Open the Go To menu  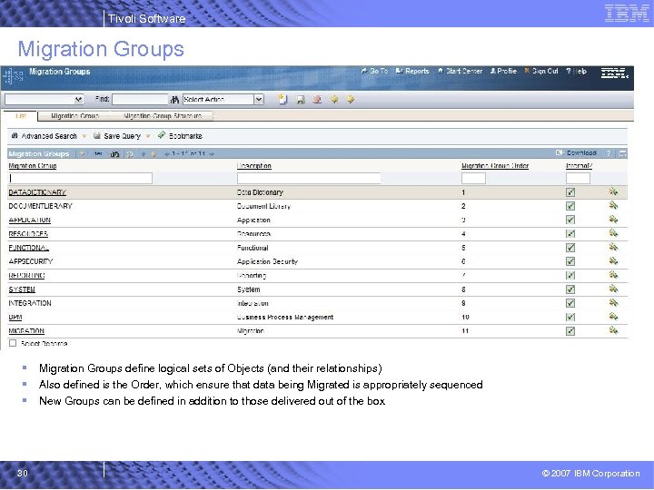374,72
